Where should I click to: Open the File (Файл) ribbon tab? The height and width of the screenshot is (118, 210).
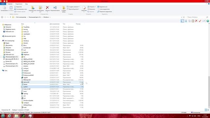click(3, 4)
